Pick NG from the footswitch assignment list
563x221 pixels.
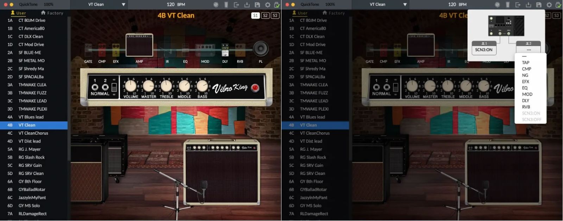tap(525, 75)
